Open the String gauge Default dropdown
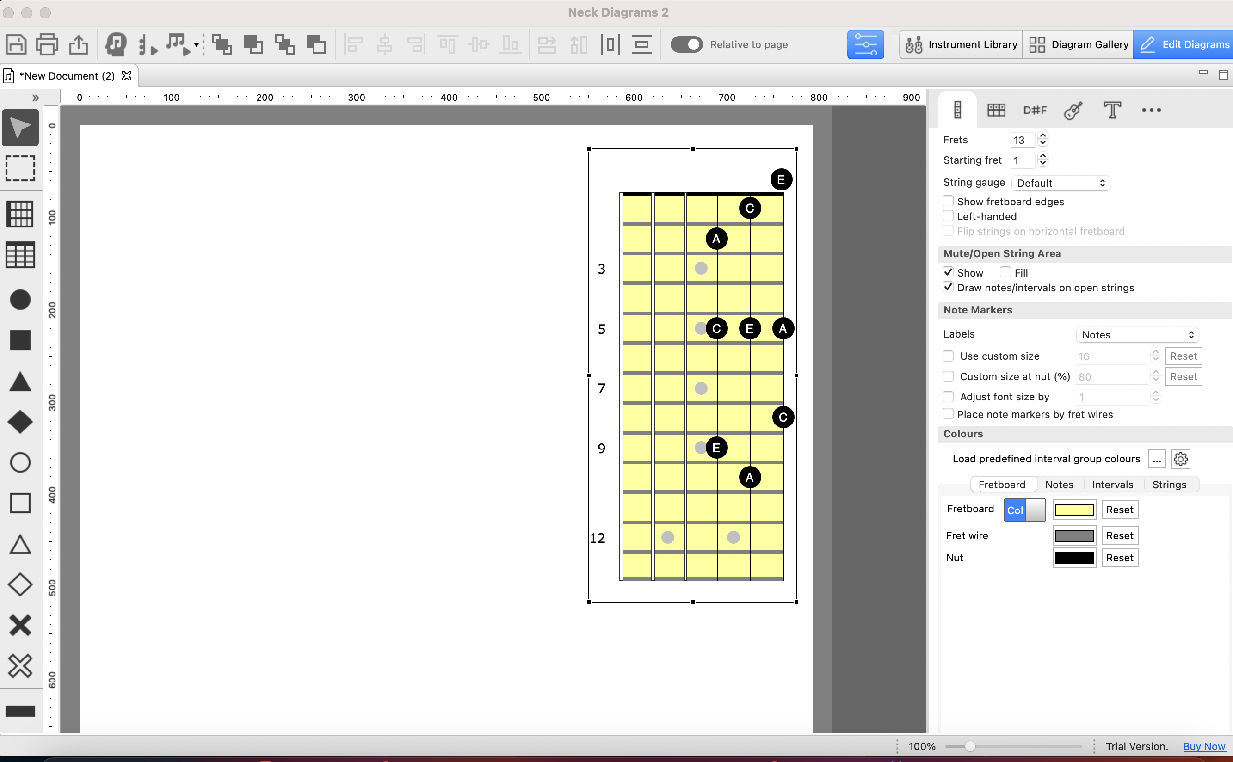1233x762 pixels. tap(1060, 183)
